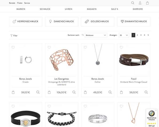Open the Trusted Shops Käuferschutz badge

[x=152, y=118]
